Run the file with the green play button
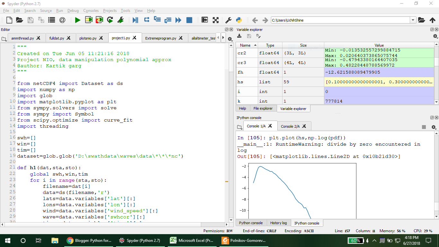 pyautogui.click(x=77, y=20)
